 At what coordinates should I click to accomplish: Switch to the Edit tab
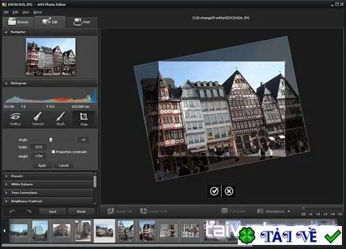click(x=50, y=22)
